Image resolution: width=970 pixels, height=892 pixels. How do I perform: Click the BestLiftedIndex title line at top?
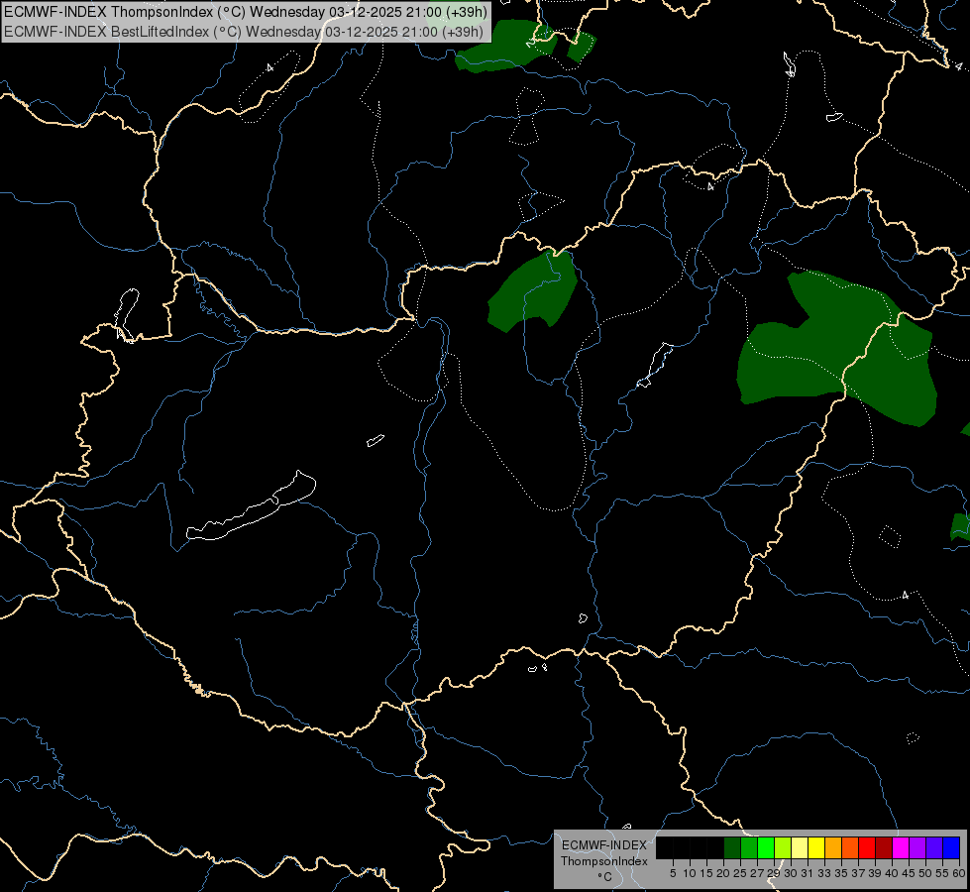pyautogui.click(x=244, y=32)
